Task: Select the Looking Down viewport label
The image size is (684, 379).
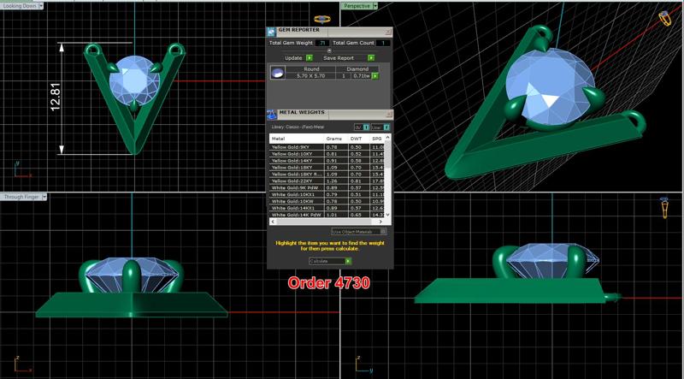Action: 20,6
